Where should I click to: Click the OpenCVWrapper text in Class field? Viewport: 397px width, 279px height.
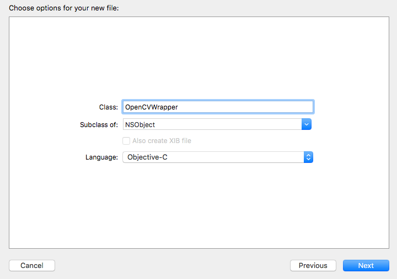click(x=152, y=107)
